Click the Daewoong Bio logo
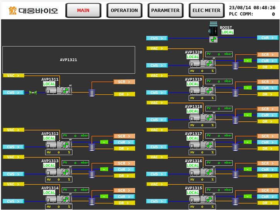The height and width of the screenshot is (210, 280). (x=33, y=10)
